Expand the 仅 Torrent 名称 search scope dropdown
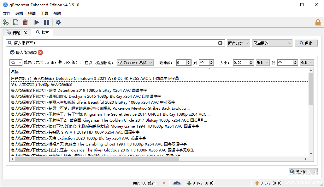 click(x=135, y=63)
